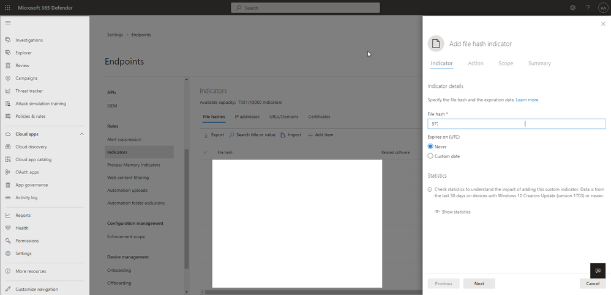Close the Add file hash indicator panel
This screenshot has width=611, height=295.
click(603, 24)
